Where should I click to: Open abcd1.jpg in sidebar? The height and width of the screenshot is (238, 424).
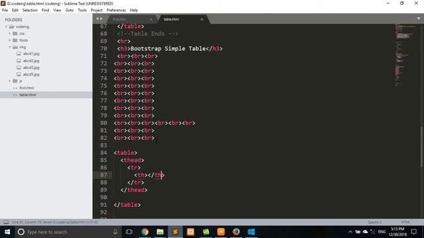[31, 54]
